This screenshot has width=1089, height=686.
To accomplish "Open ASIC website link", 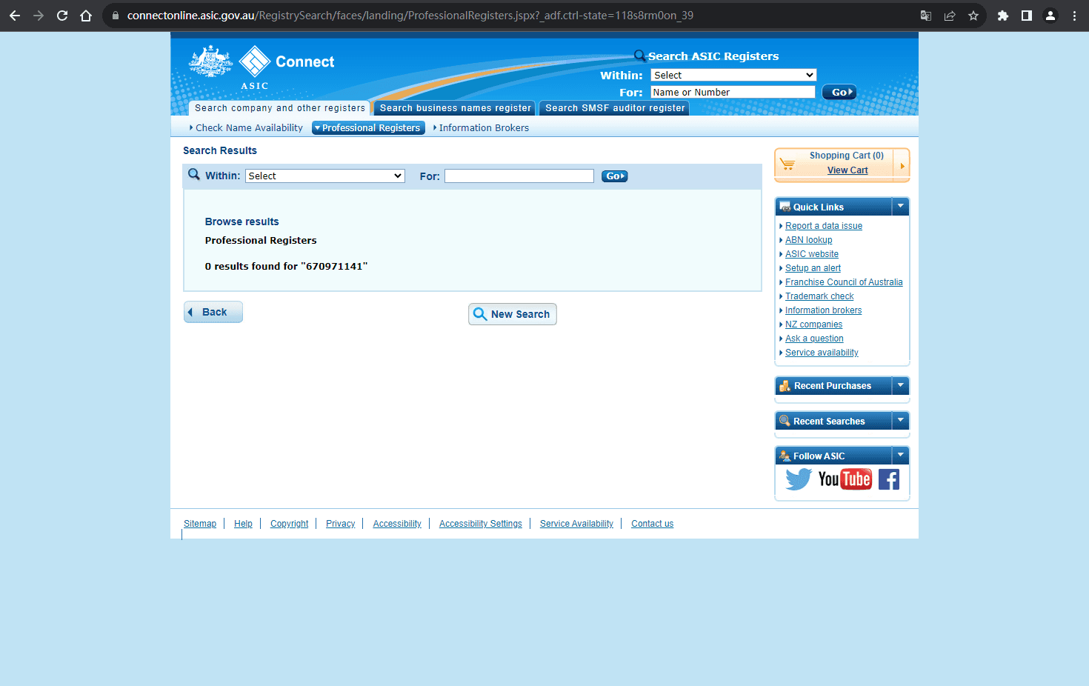I will tap(812, 254).
